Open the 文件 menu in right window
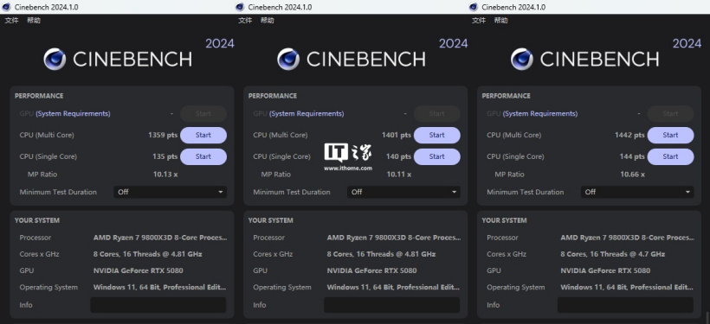Viewport: 710px width, 324px height. point(479,21)
